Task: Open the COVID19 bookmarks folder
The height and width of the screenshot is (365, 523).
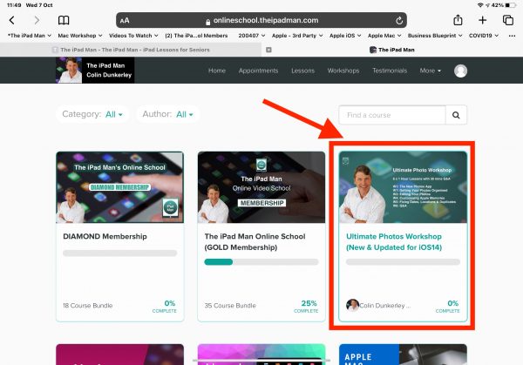Action: coord(484,36)
